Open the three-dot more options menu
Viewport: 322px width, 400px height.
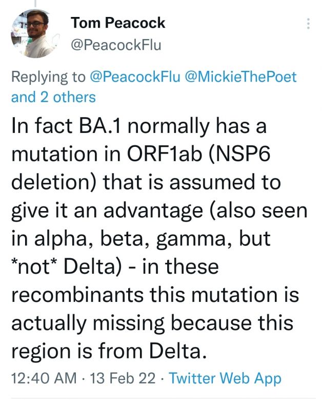coord(308,24)
